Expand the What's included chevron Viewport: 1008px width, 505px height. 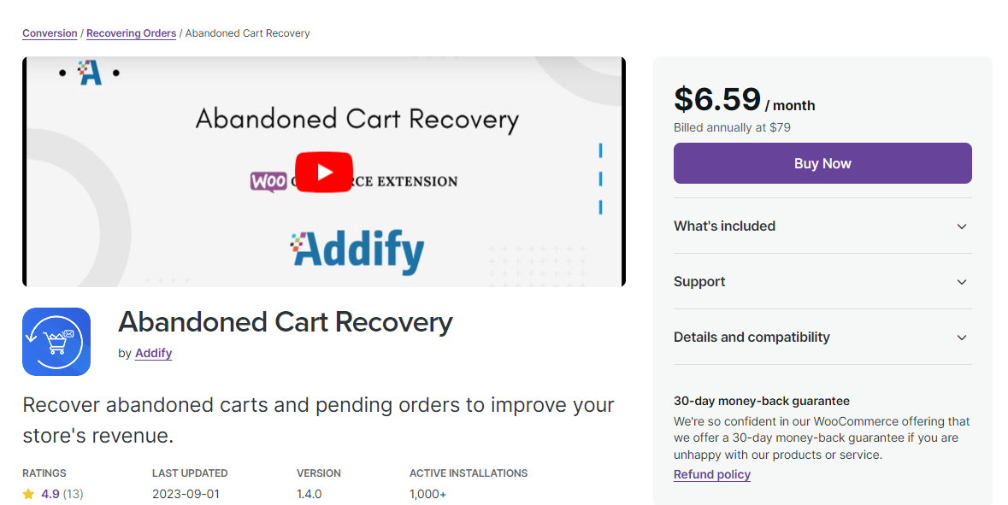coord(962,226)
